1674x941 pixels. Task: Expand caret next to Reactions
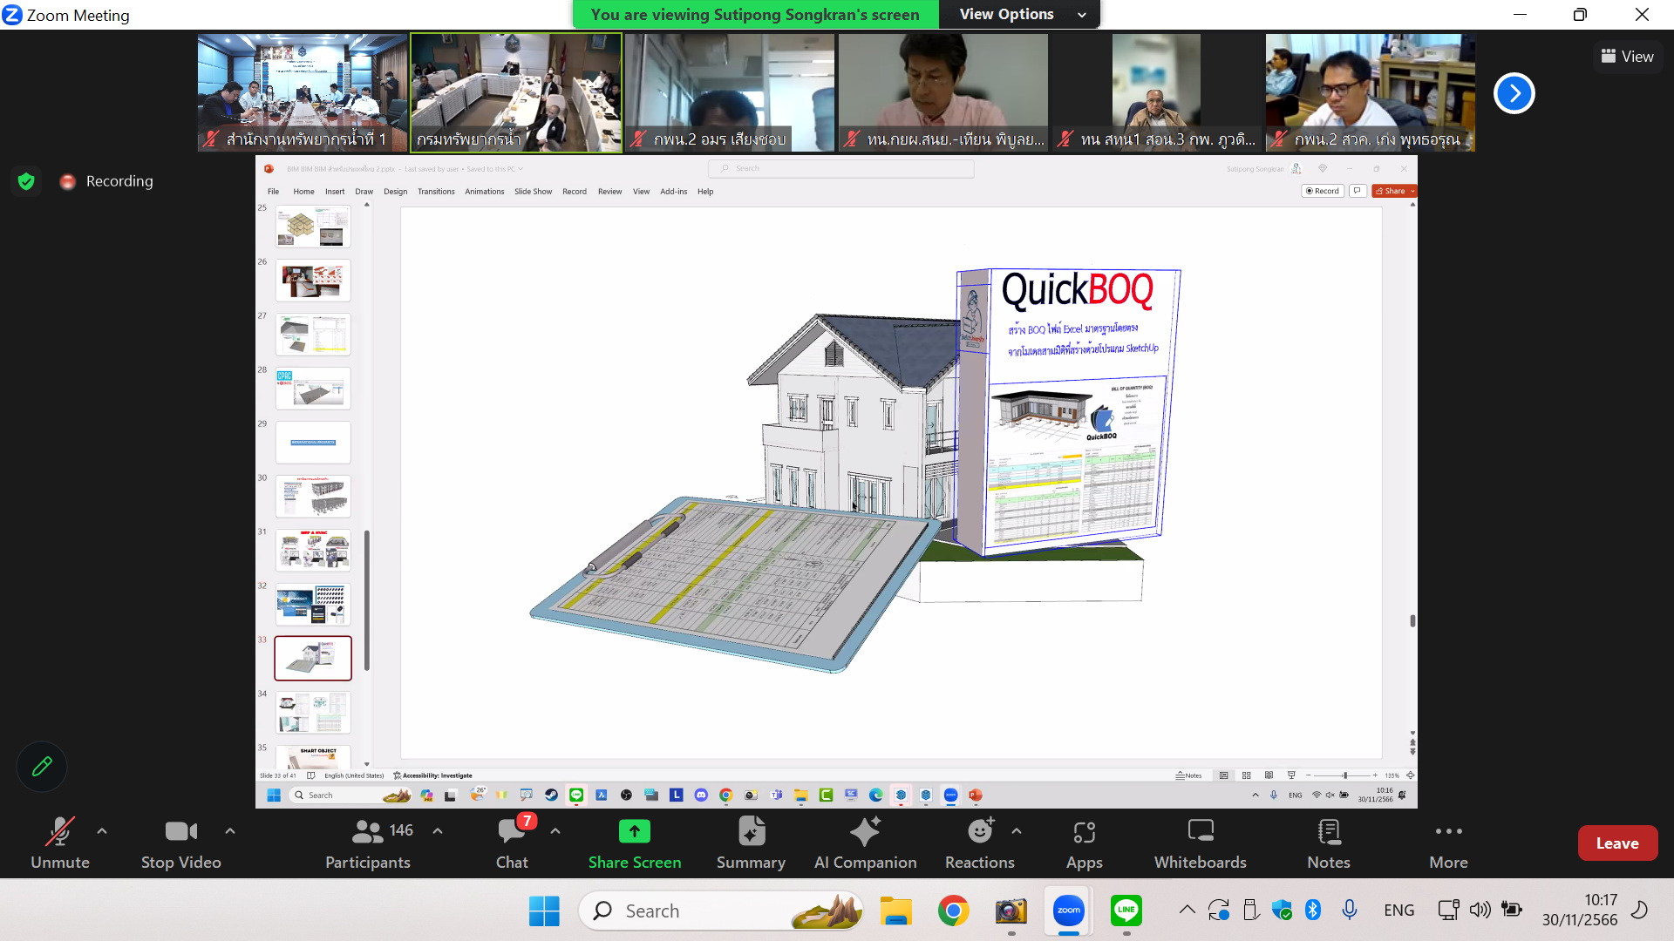1017,831
